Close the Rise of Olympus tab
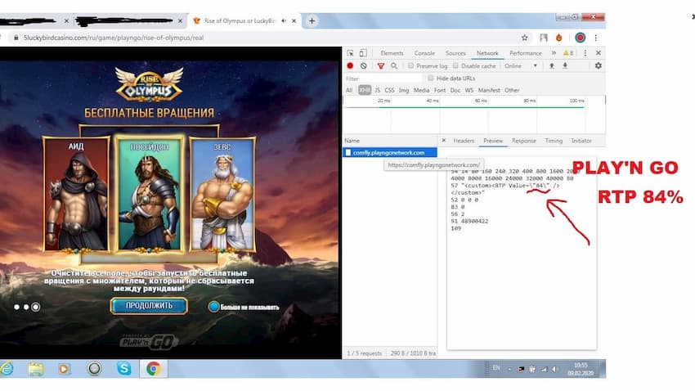This screenshot has height=391, width=695. [x=294, y=20]
